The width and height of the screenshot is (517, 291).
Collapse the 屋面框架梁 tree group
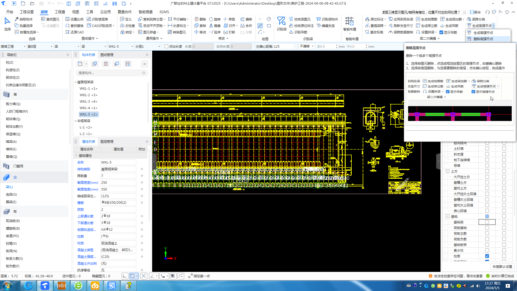pyautogui.click(x=75, y=82)
